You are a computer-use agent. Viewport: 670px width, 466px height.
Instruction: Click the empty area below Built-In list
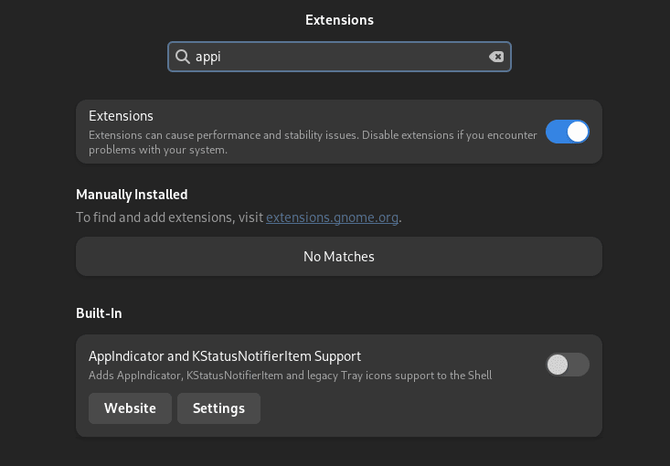[x=338, y=451]
